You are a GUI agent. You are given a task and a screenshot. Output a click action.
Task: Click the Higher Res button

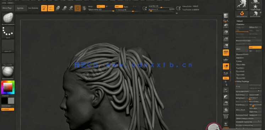(x=255, y=27)
